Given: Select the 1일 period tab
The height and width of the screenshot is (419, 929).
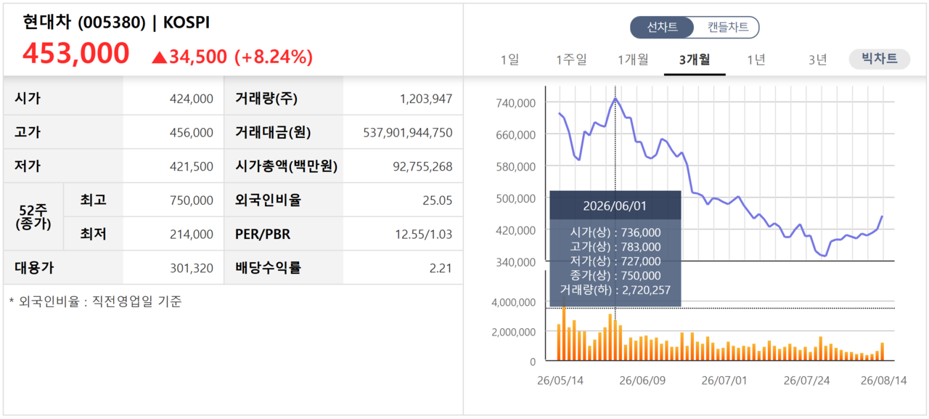Looking at the screenshot, I should point(510,60).
